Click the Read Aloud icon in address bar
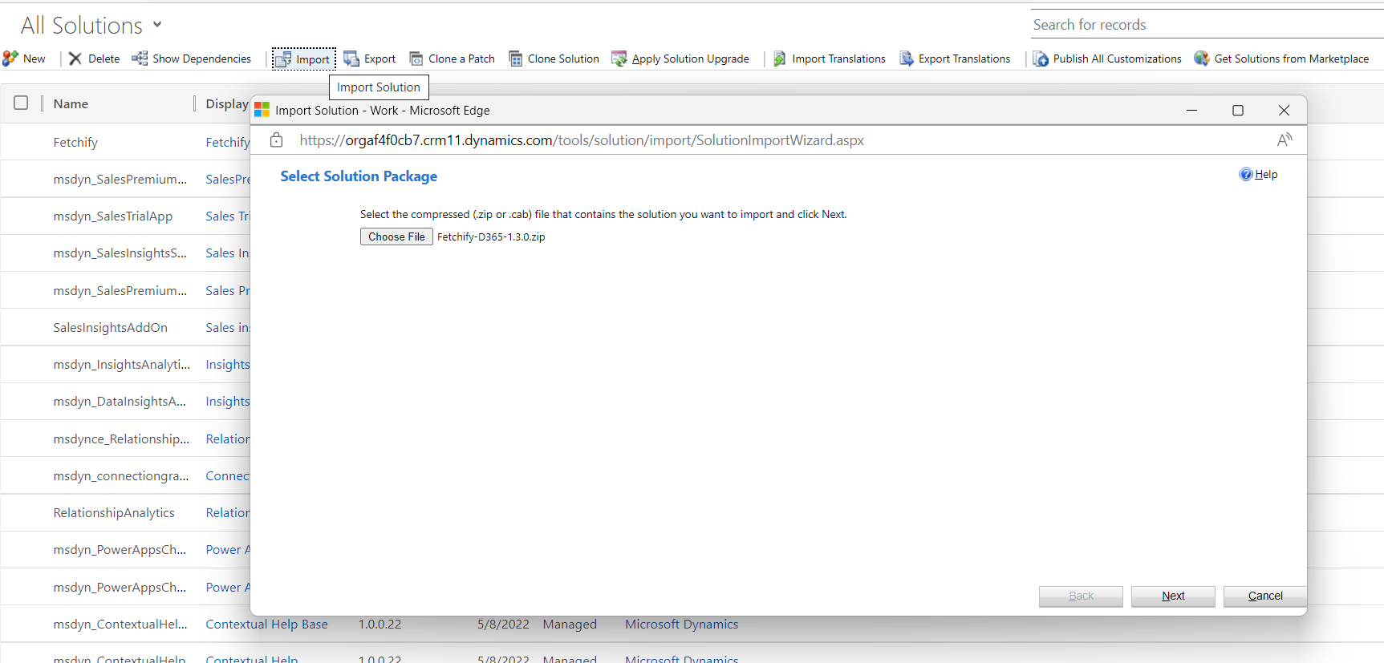Screen dimensions: 1384x663 pyautogui.click(x=1285, y=139)
